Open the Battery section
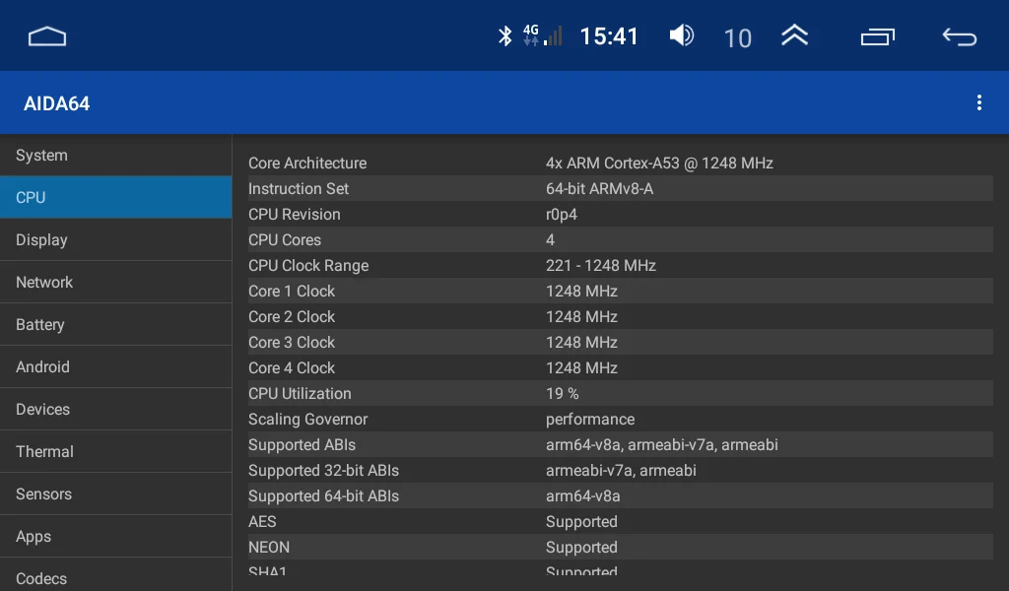Image resolution: width=1009 pixels, height=591 pixels. point(115,324)
